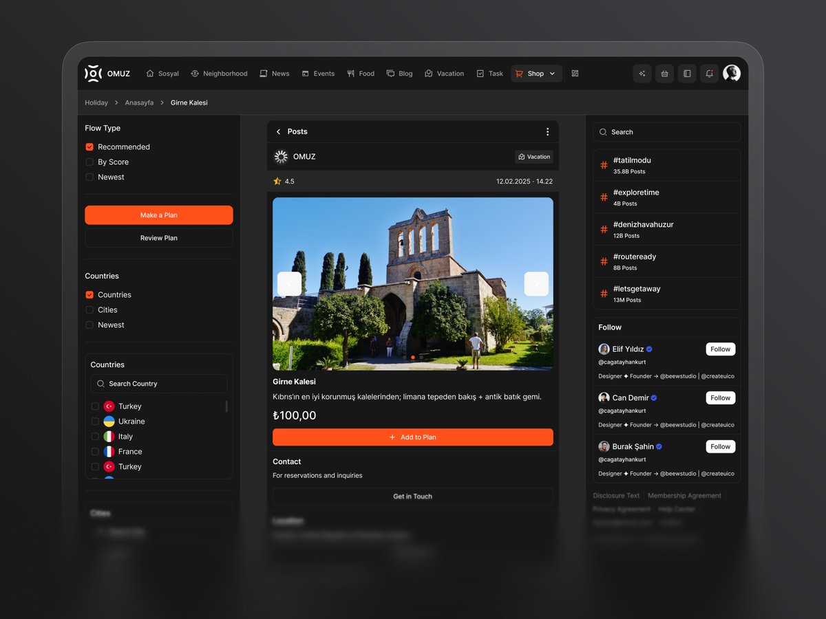Click the Make a Plan button

click(x=159, y=215)
